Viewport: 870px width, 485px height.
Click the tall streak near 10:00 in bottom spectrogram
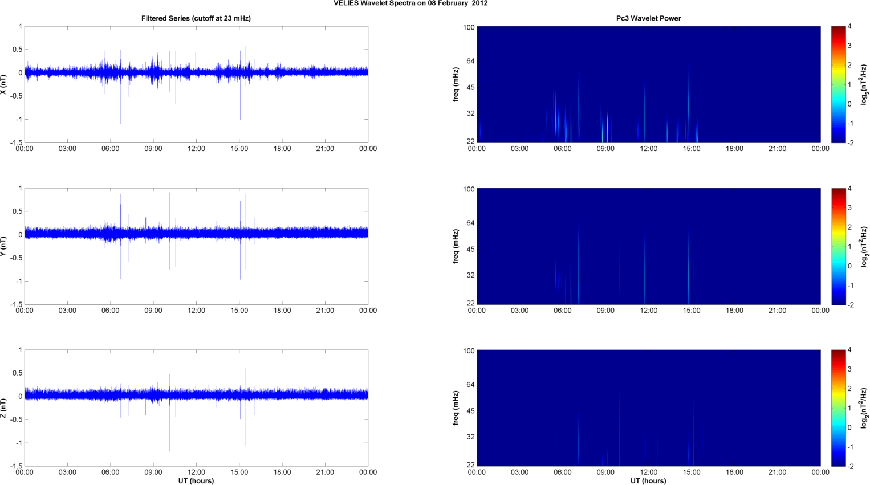(x=619, y=430)
